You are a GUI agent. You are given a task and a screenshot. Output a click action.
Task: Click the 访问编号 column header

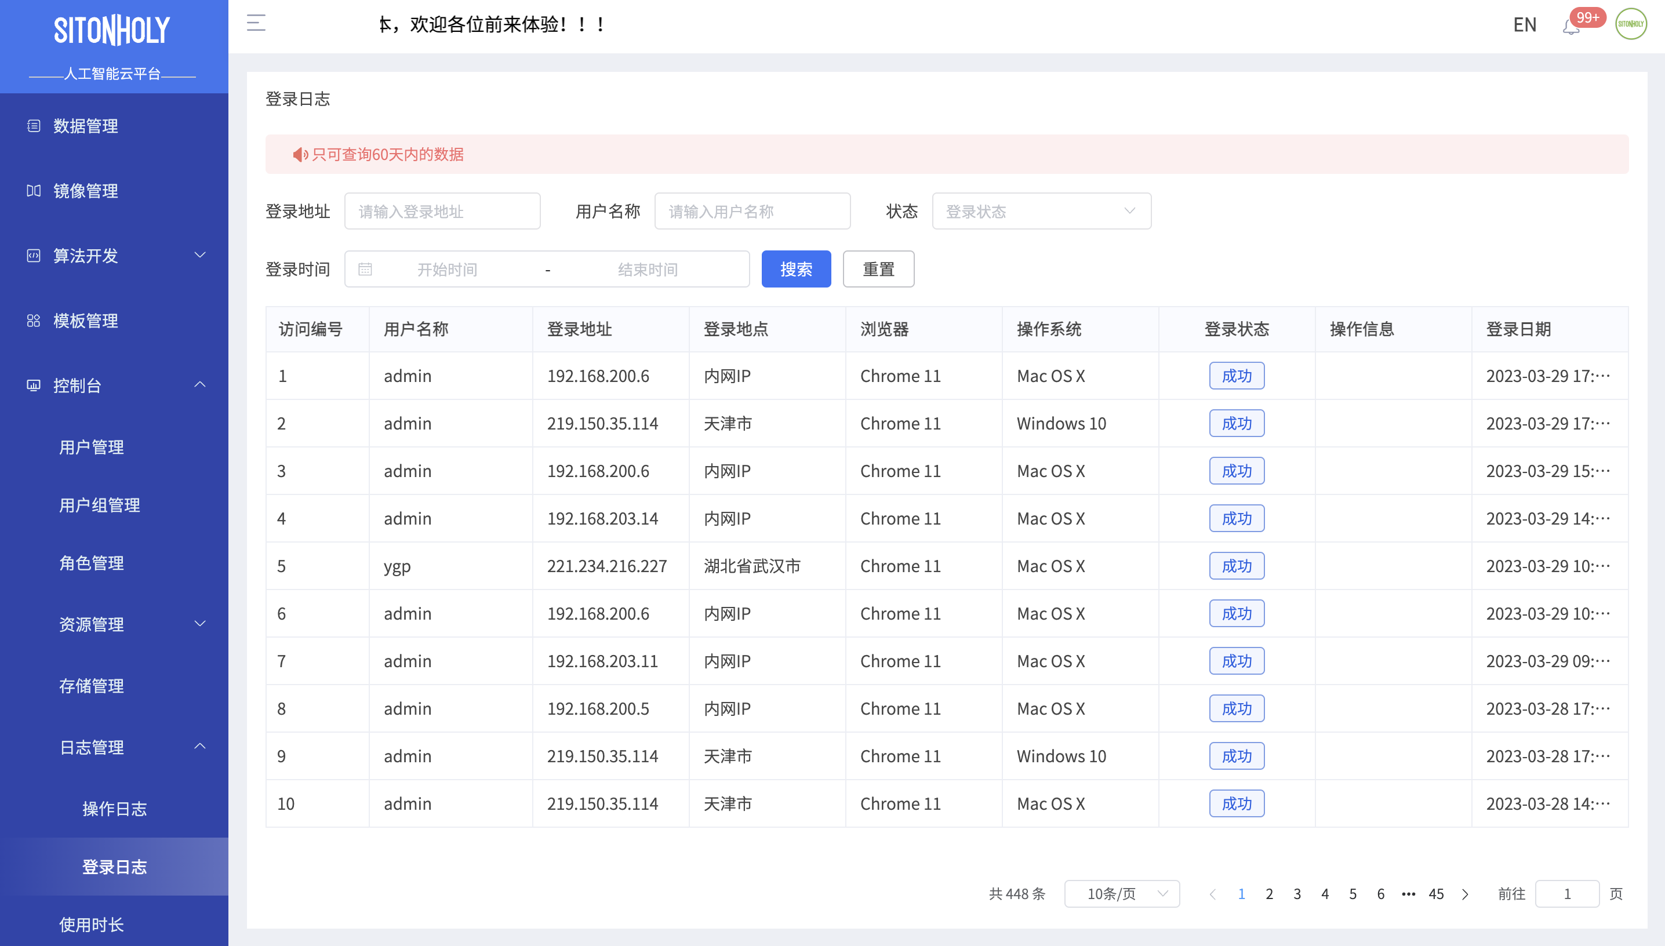tap(318, 329)
